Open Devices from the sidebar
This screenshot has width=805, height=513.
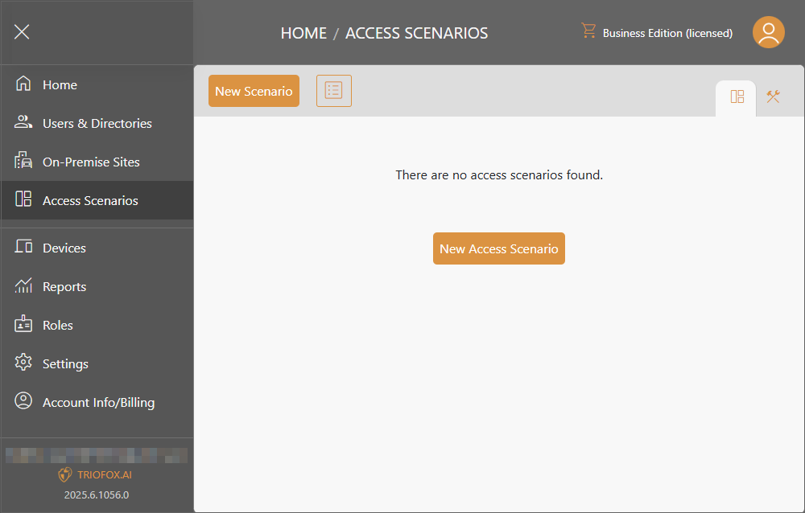97,248
